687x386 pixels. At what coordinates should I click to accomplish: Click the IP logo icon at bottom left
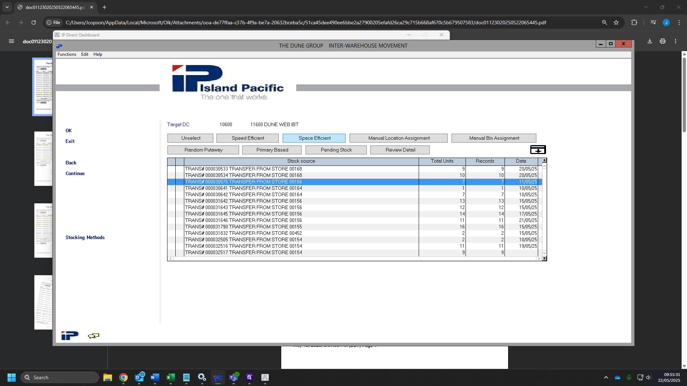pos(70,336)
